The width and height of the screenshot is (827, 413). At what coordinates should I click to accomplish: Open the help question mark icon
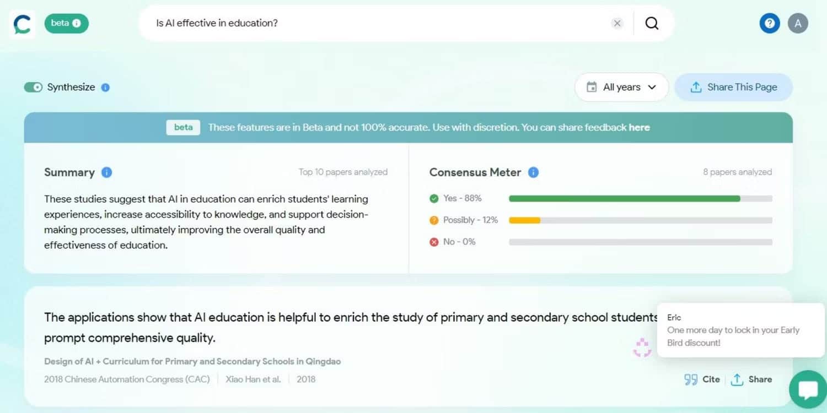click(770, 24)
